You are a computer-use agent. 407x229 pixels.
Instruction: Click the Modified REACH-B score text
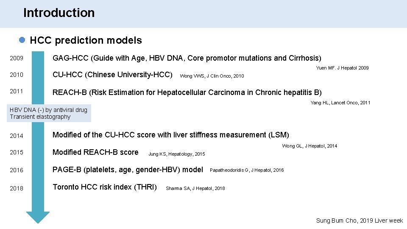click(95, 152)
